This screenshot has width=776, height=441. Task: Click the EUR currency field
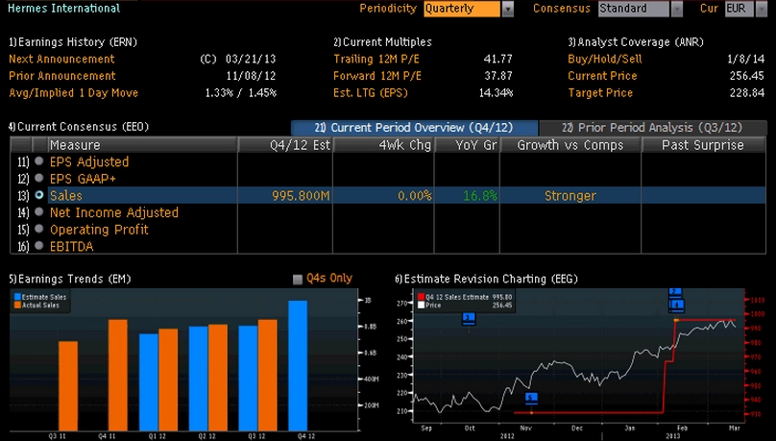click(740, 9)
